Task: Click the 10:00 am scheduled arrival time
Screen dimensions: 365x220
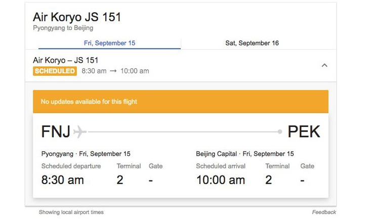Action: pos(221,180)
